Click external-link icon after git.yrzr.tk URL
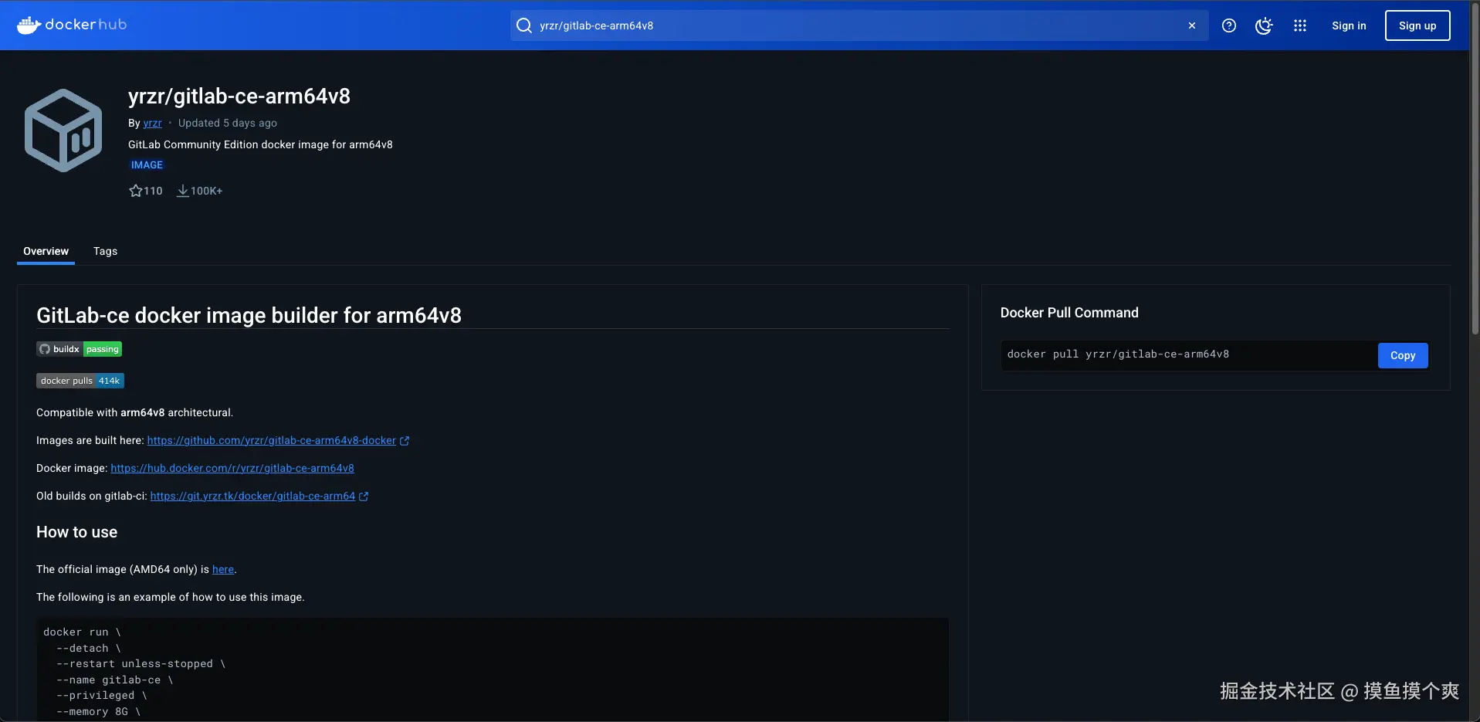 [364, 497]
